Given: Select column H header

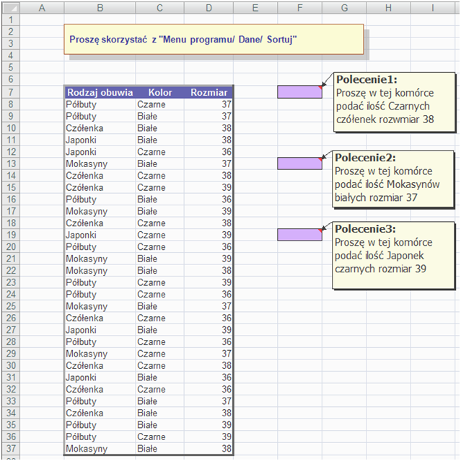Looking at the screenshot, I should pos(388,8).
